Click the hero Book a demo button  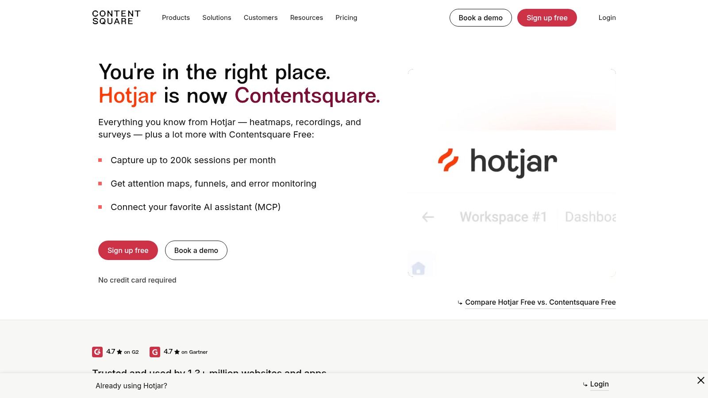coord(196,250)
